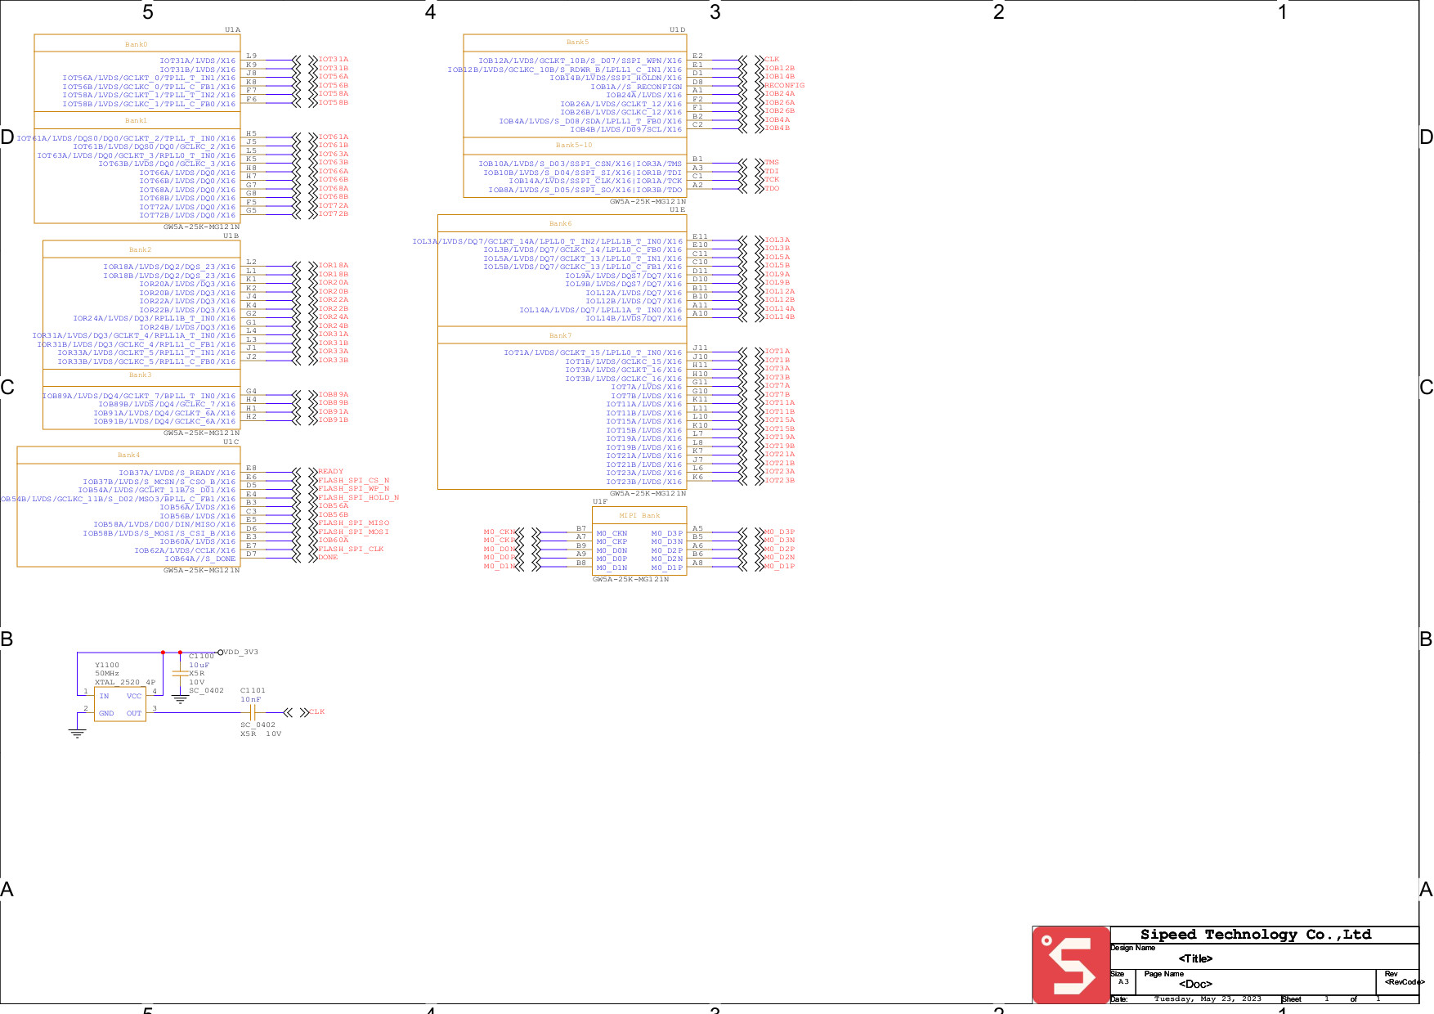Select the Y1100 crystal oscillator symbol
Screen dimensions: 1434x1014
[x=120, y=704]
